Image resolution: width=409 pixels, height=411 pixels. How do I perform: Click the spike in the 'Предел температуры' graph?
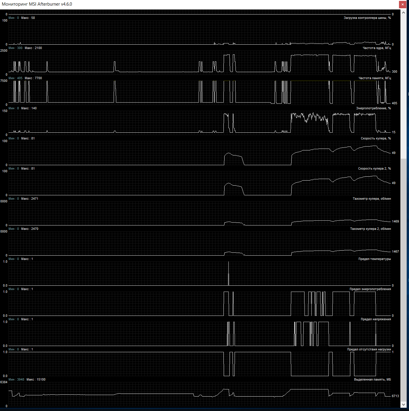pos(228,273)
